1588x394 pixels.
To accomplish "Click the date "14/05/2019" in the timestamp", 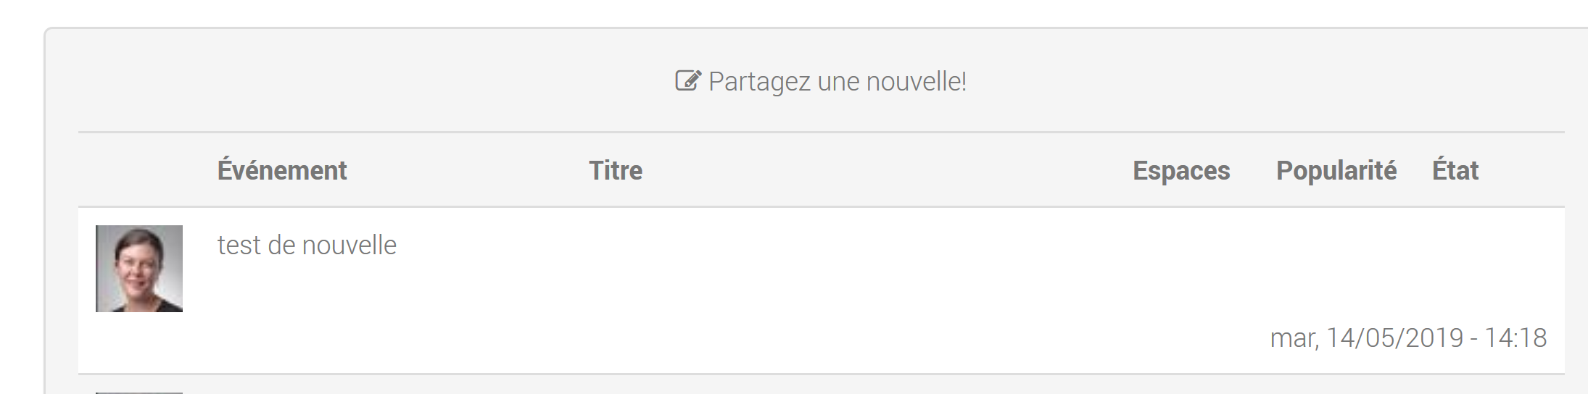I will (x=1394, y=338).
